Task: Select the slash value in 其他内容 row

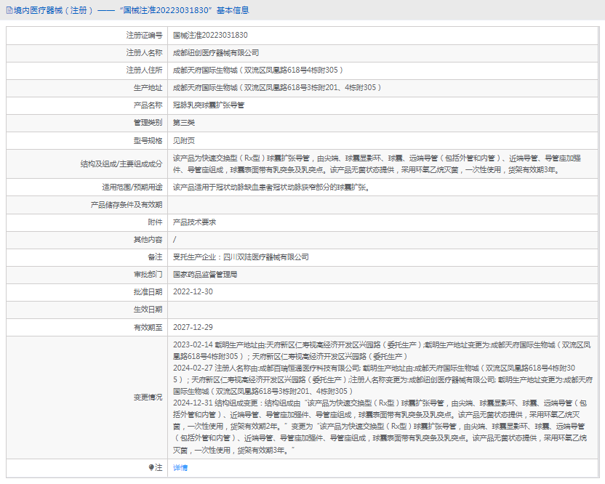Action: [175, 240]
